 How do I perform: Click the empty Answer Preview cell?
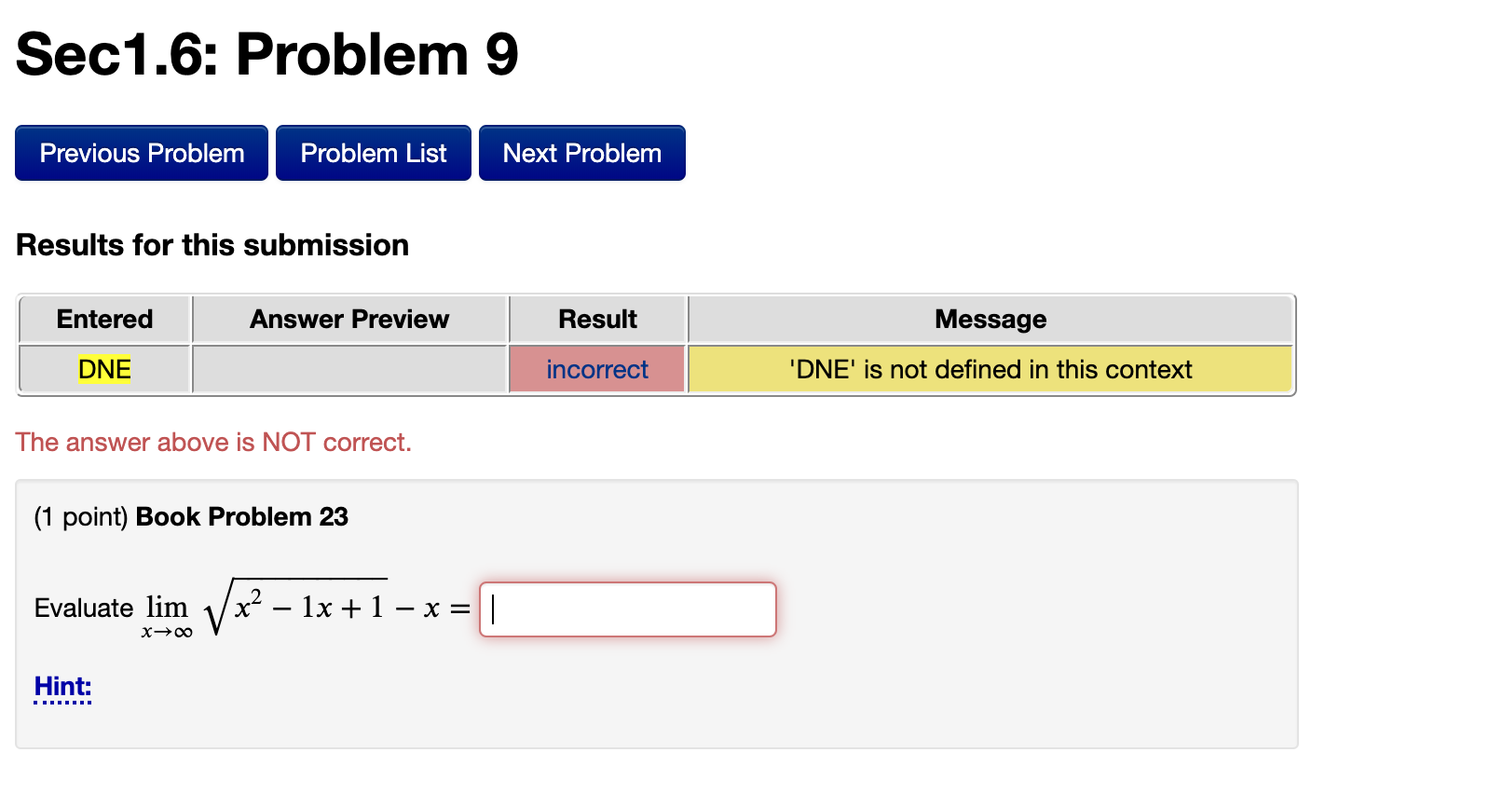tap(349, 369)
